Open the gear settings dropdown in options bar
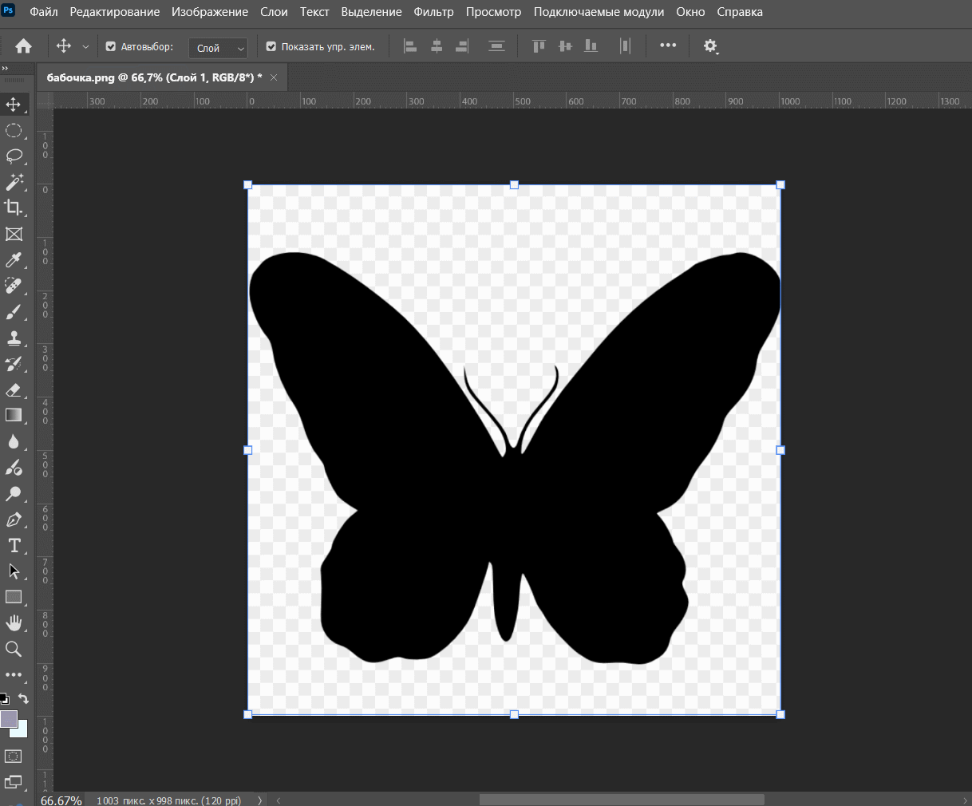This screenshot has height=806, width=972. click(x=710, y=46)
